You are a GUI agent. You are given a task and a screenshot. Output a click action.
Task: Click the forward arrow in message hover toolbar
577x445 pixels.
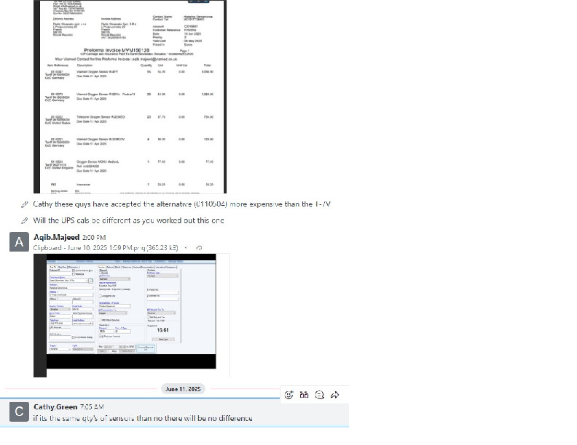click(335, 395)
